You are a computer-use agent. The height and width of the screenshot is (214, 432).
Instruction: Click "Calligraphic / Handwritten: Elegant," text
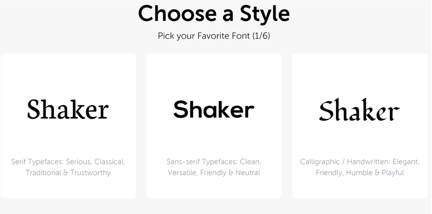(x=360, y=162)
